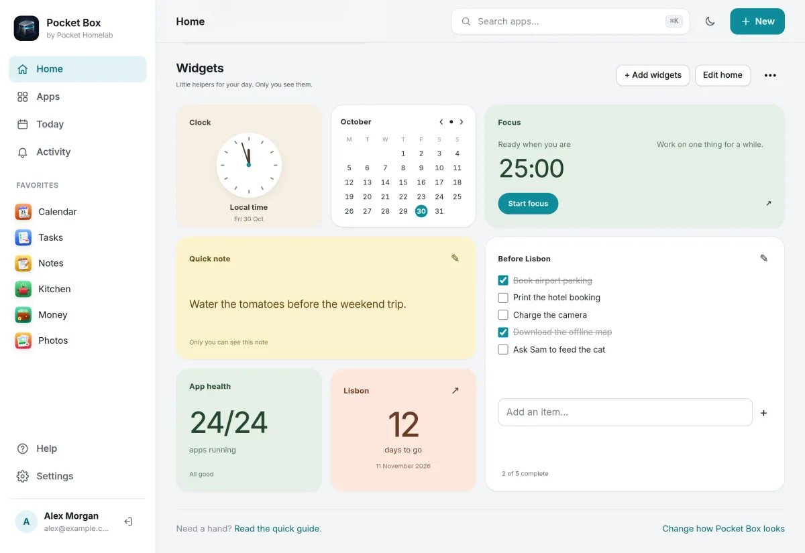Viewport: 805px width, 553px height.
Task: Check Ask Sam to feed the cat
Action: click(503, 349)
